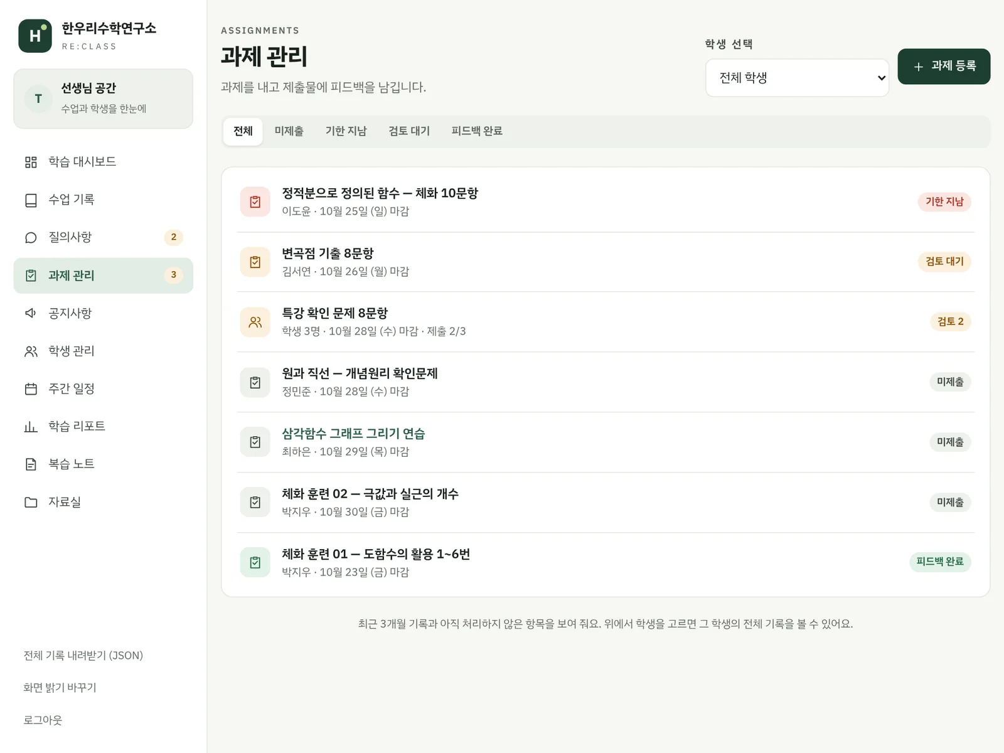Click the 질의사항 speech bubble icon
Viewport: 1004px width, 753px height.
tap(31, 237)
